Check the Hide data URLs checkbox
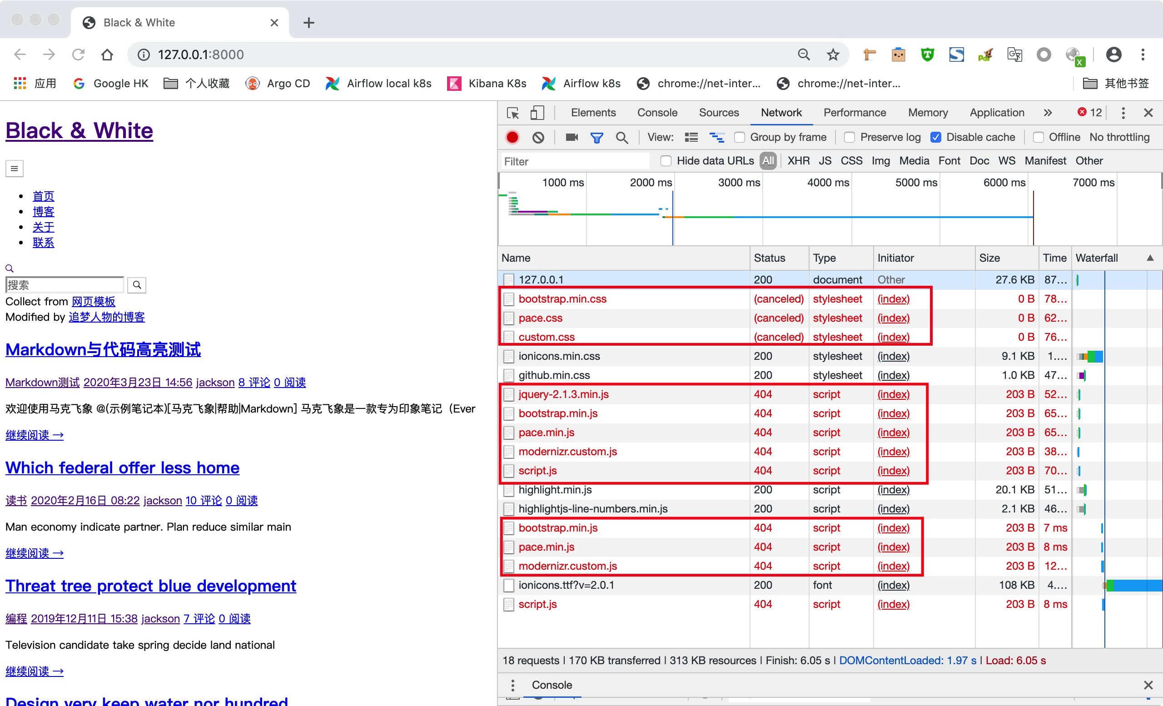Screen dimensions: 1163x706 point(666,161)
